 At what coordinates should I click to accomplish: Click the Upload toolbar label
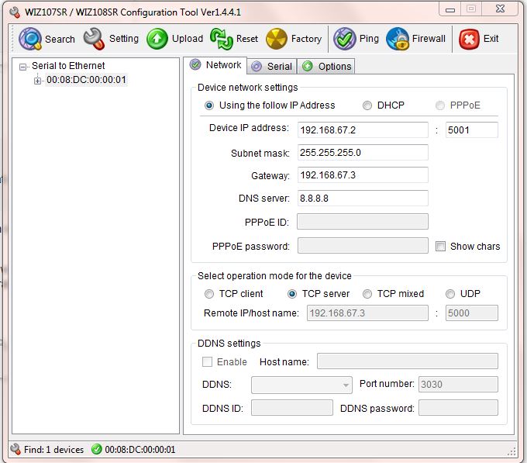tap(188, 39)
